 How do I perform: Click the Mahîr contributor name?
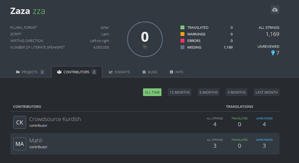point(36,140)
